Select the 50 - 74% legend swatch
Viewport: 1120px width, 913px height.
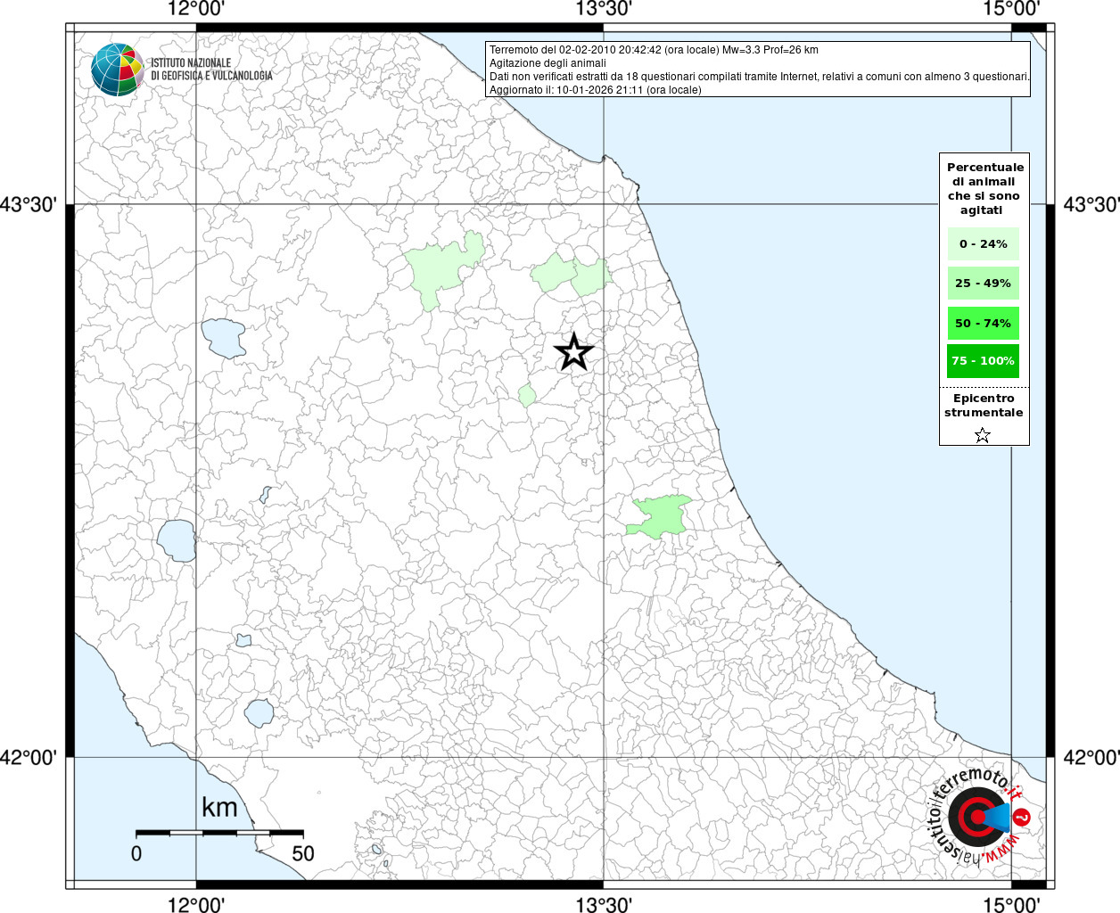click(x=984, y=323)
